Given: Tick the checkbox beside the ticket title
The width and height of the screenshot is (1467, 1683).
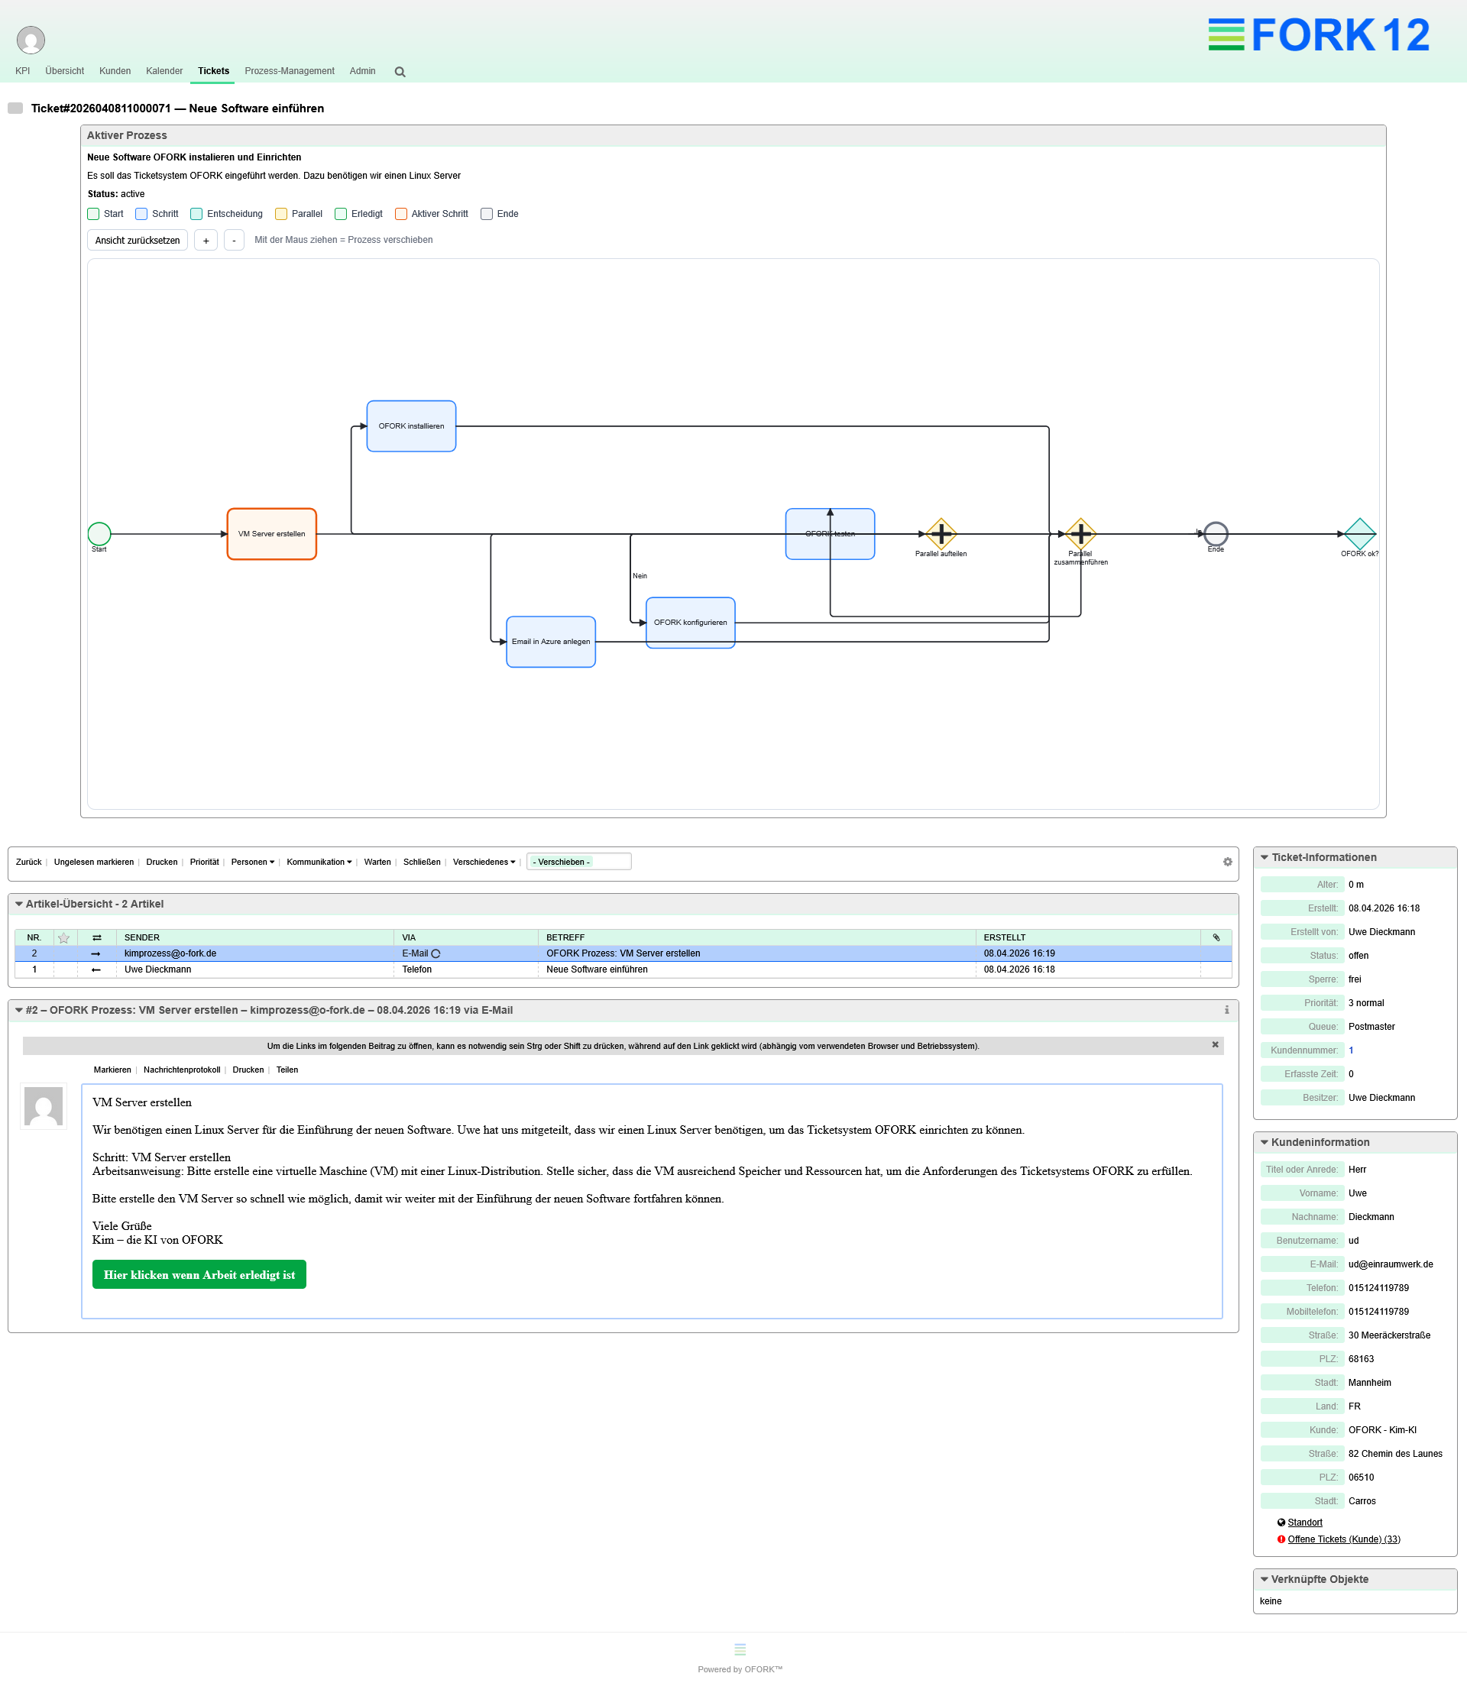Looking at the screenshot, I should (15, 106).
